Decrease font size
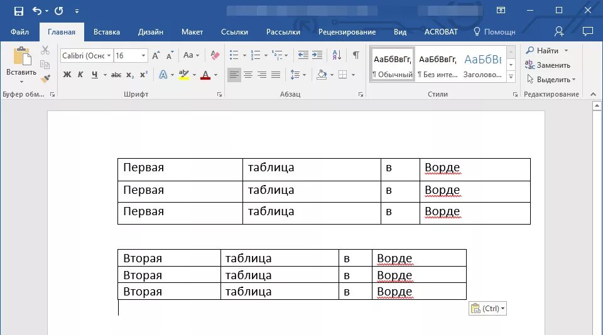 click(x=170, y=55)
